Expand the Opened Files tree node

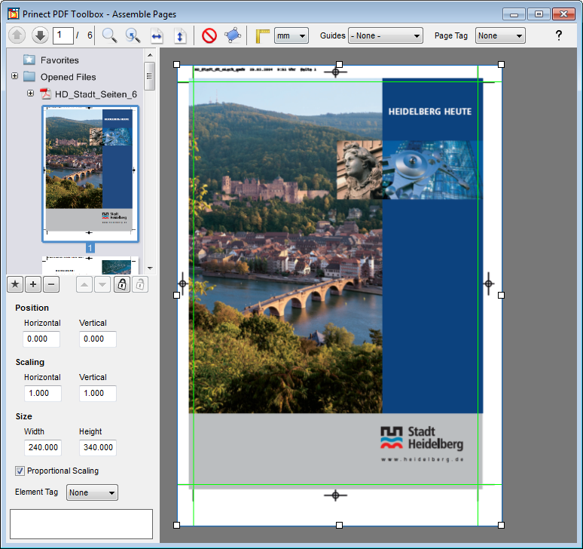[x=14, y=77]
